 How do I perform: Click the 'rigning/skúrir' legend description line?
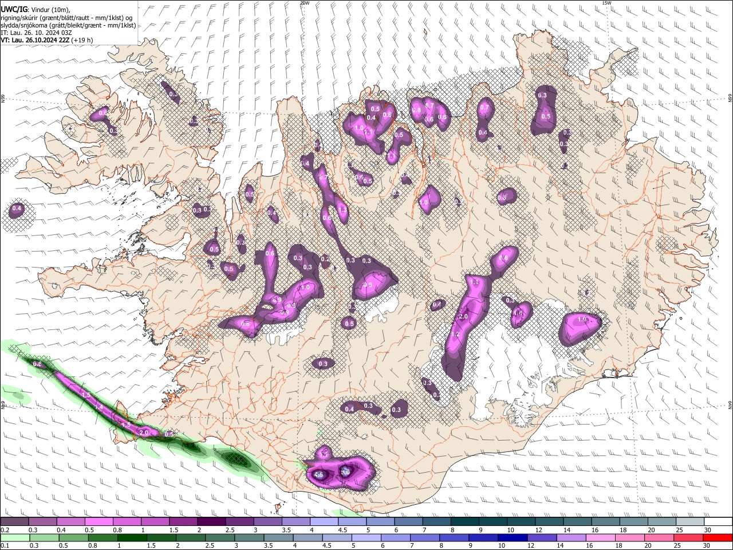click(67, 18)
